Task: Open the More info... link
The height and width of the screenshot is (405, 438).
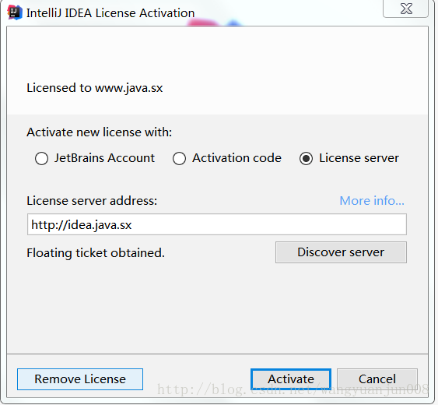Action: pos(372,201)
